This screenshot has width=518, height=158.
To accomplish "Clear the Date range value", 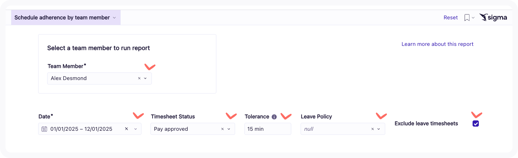I will (x=127, y=129).
